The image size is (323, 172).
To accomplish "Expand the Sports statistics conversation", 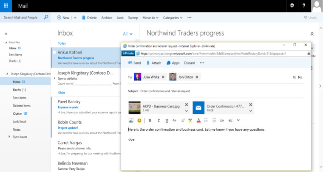I will click(x=54, y=78).
